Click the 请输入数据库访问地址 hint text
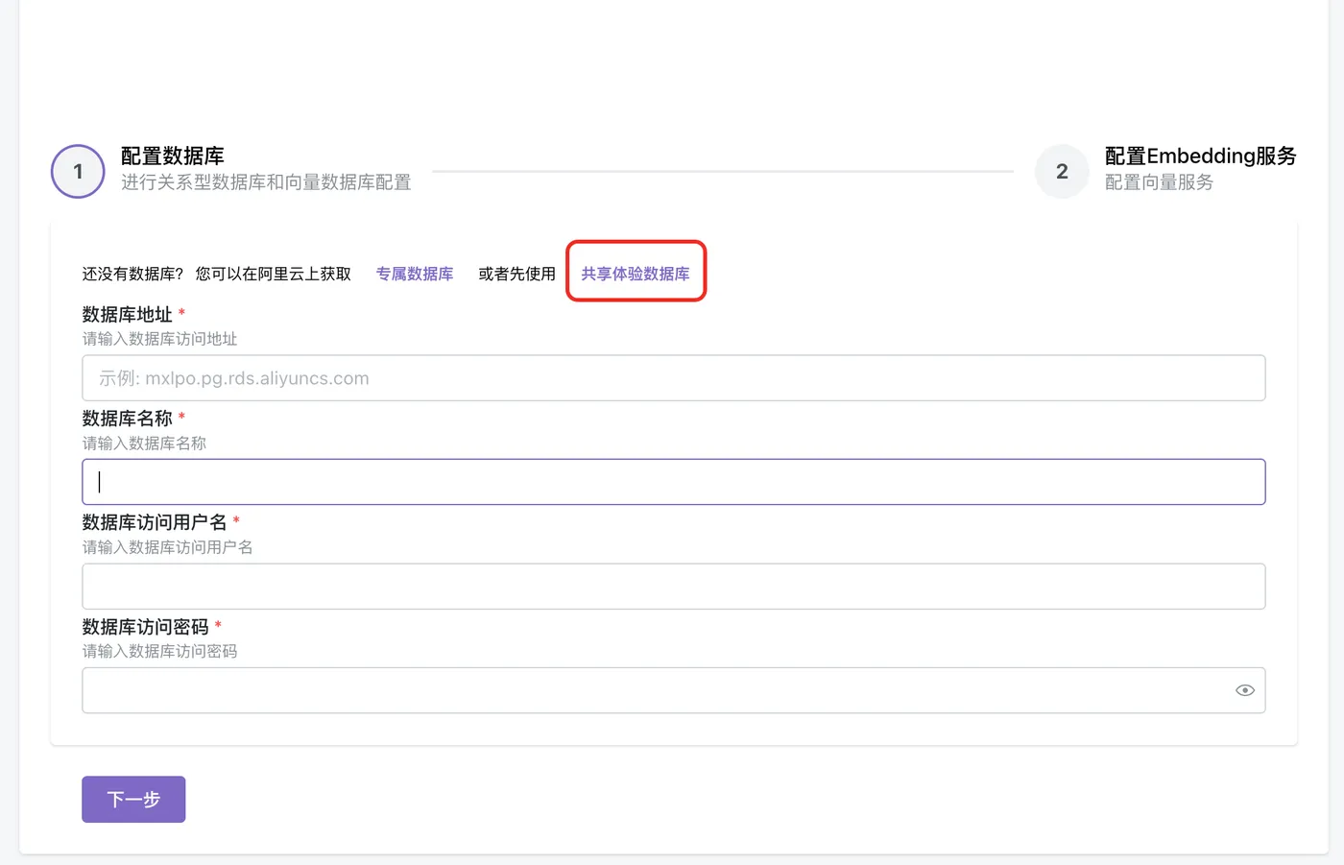This screenshot has width=1344, height=865. tap(159, 339)
